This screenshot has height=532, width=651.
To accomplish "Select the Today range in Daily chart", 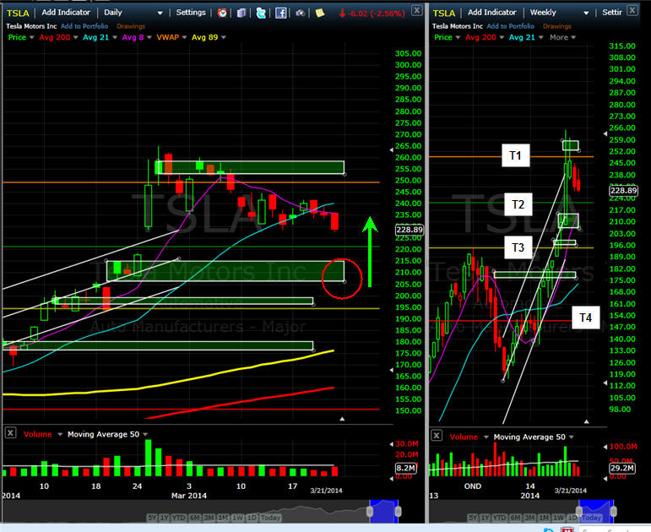I will [271, 518].
